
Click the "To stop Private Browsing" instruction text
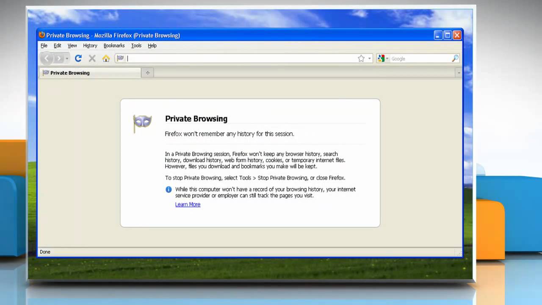point(255,178)
